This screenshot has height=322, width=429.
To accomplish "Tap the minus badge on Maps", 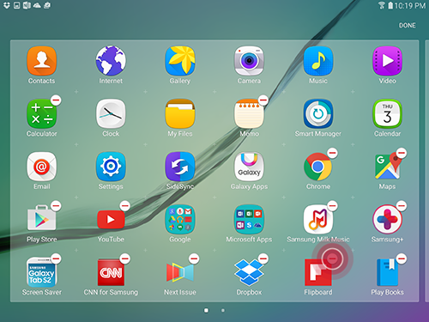I will click(402, 153).
